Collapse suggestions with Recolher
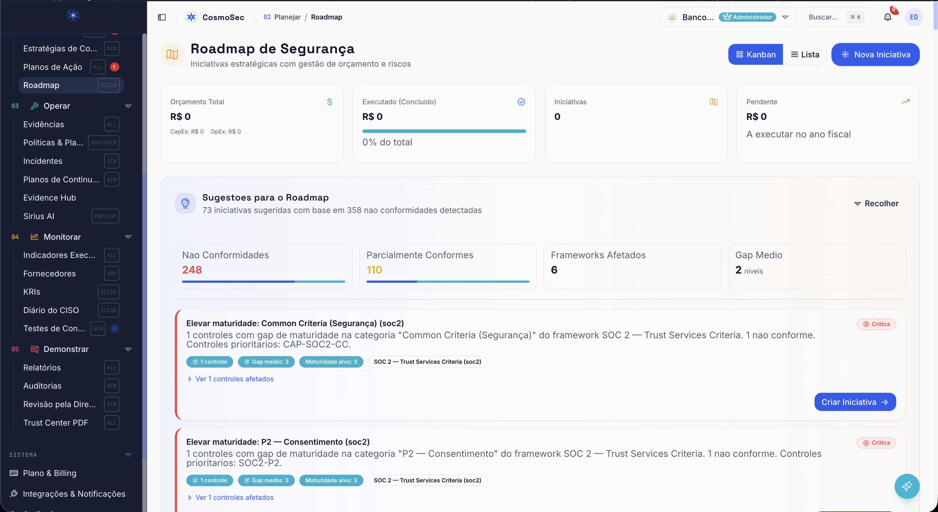This screenshot has width=938, height=512. (x=876, y=203)
